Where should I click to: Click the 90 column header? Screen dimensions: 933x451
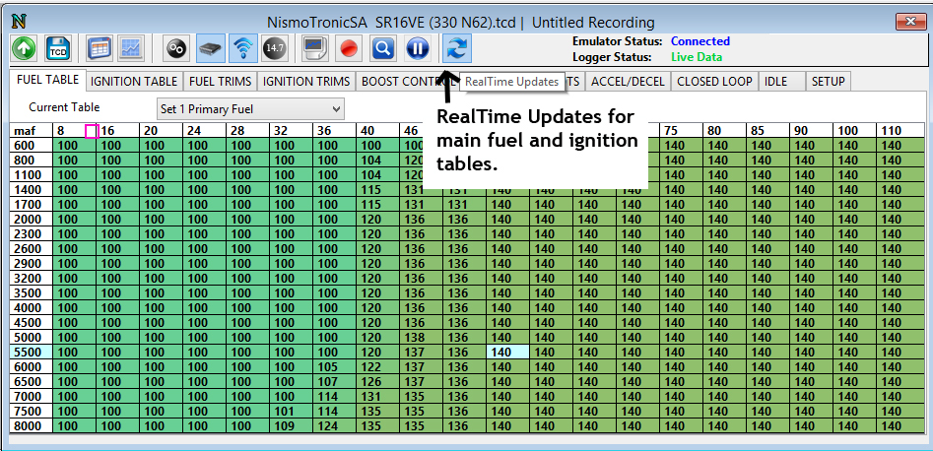coord(812,131)
